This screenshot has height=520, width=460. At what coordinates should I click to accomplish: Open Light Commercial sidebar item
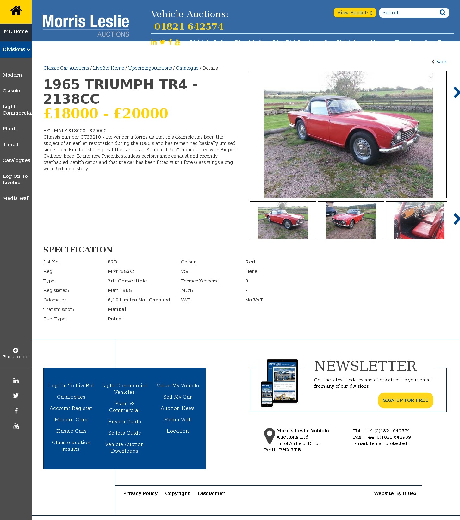[x=17, y=110]
